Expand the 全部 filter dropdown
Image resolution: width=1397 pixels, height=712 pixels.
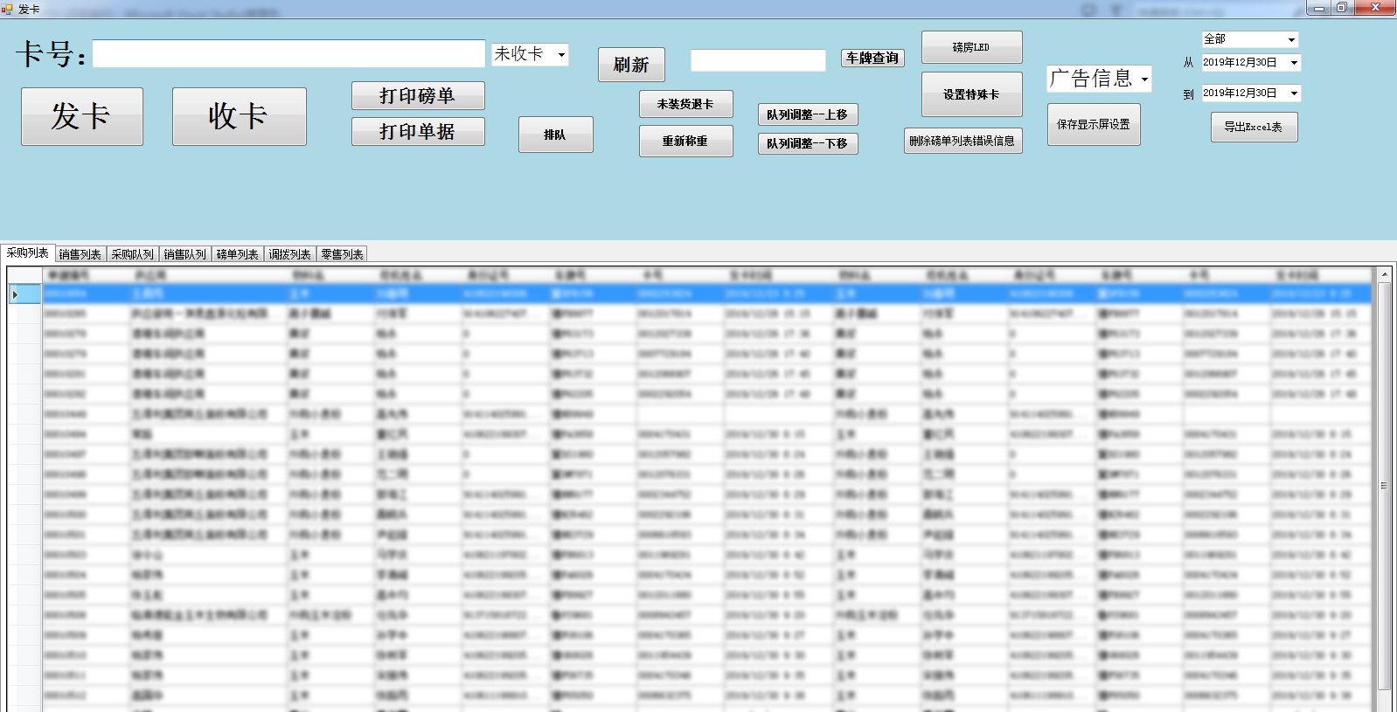[1291, 40]
